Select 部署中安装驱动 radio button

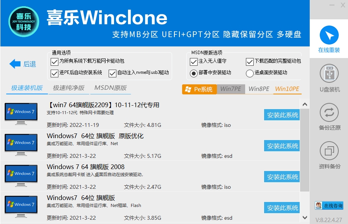194,73
